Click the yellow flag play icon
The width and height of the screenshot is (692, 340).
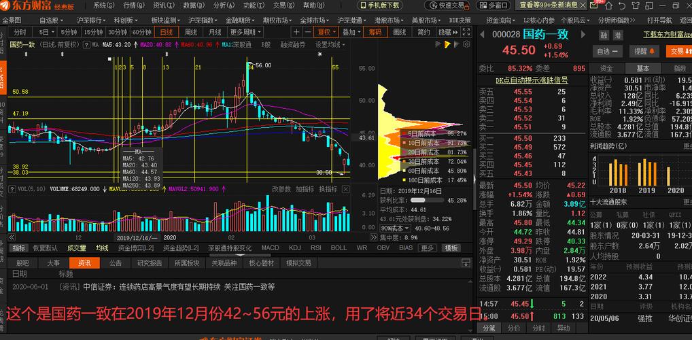tap(447, 45)
